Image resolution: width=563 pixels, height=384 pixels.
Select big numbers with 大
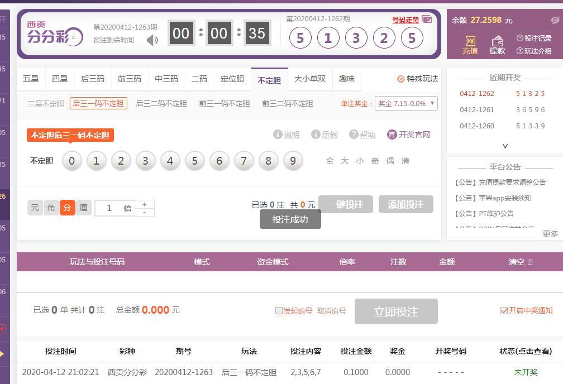point(345,161)
